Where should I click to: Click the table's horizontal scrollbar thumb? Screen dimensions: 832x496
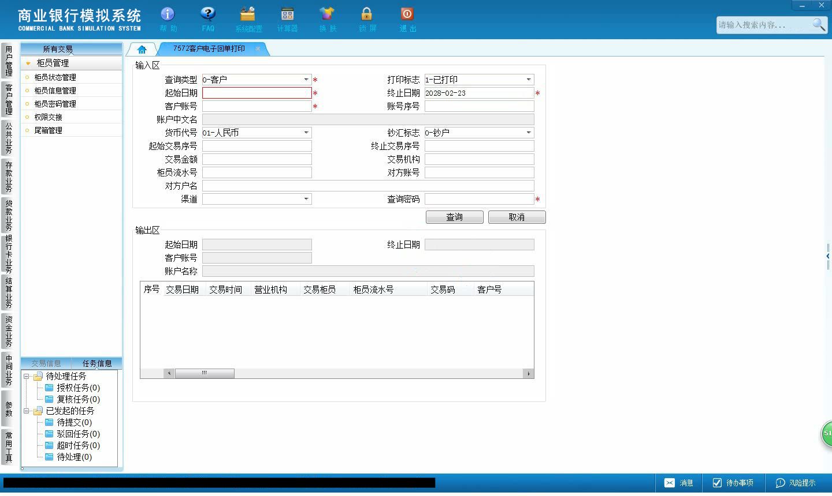tap(205, 373)
